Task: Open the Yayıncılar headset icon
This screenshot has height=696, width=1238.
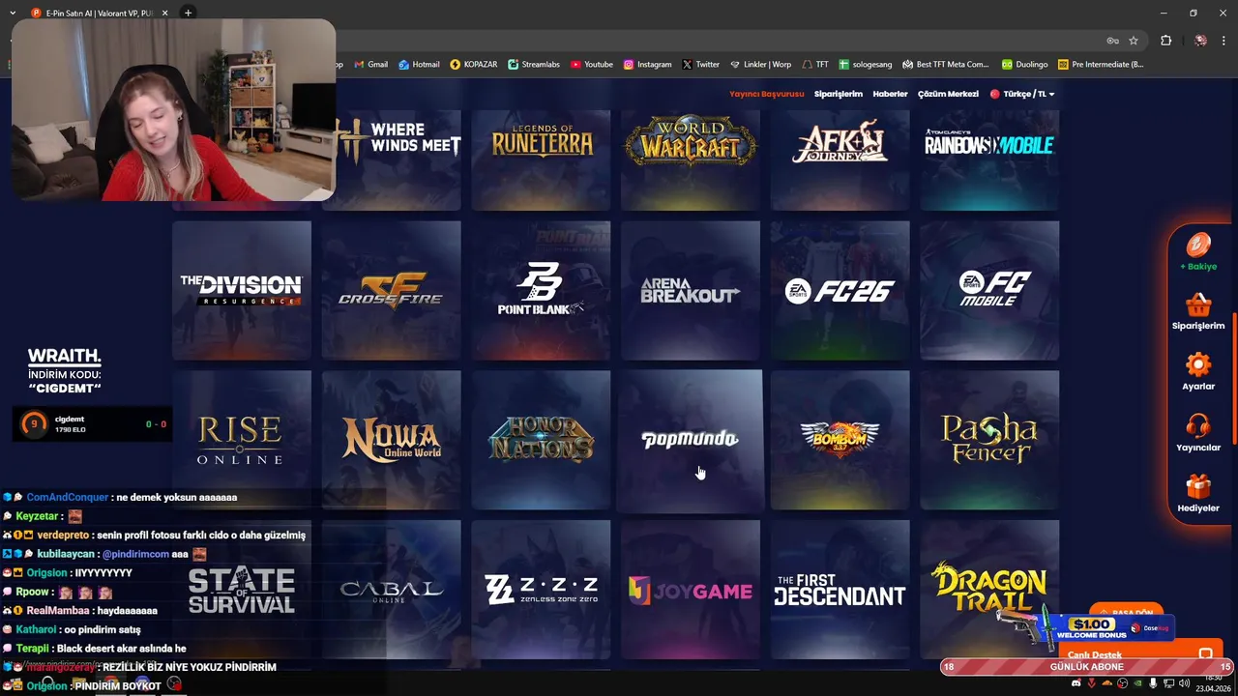Action: [x=1198, y=426]
